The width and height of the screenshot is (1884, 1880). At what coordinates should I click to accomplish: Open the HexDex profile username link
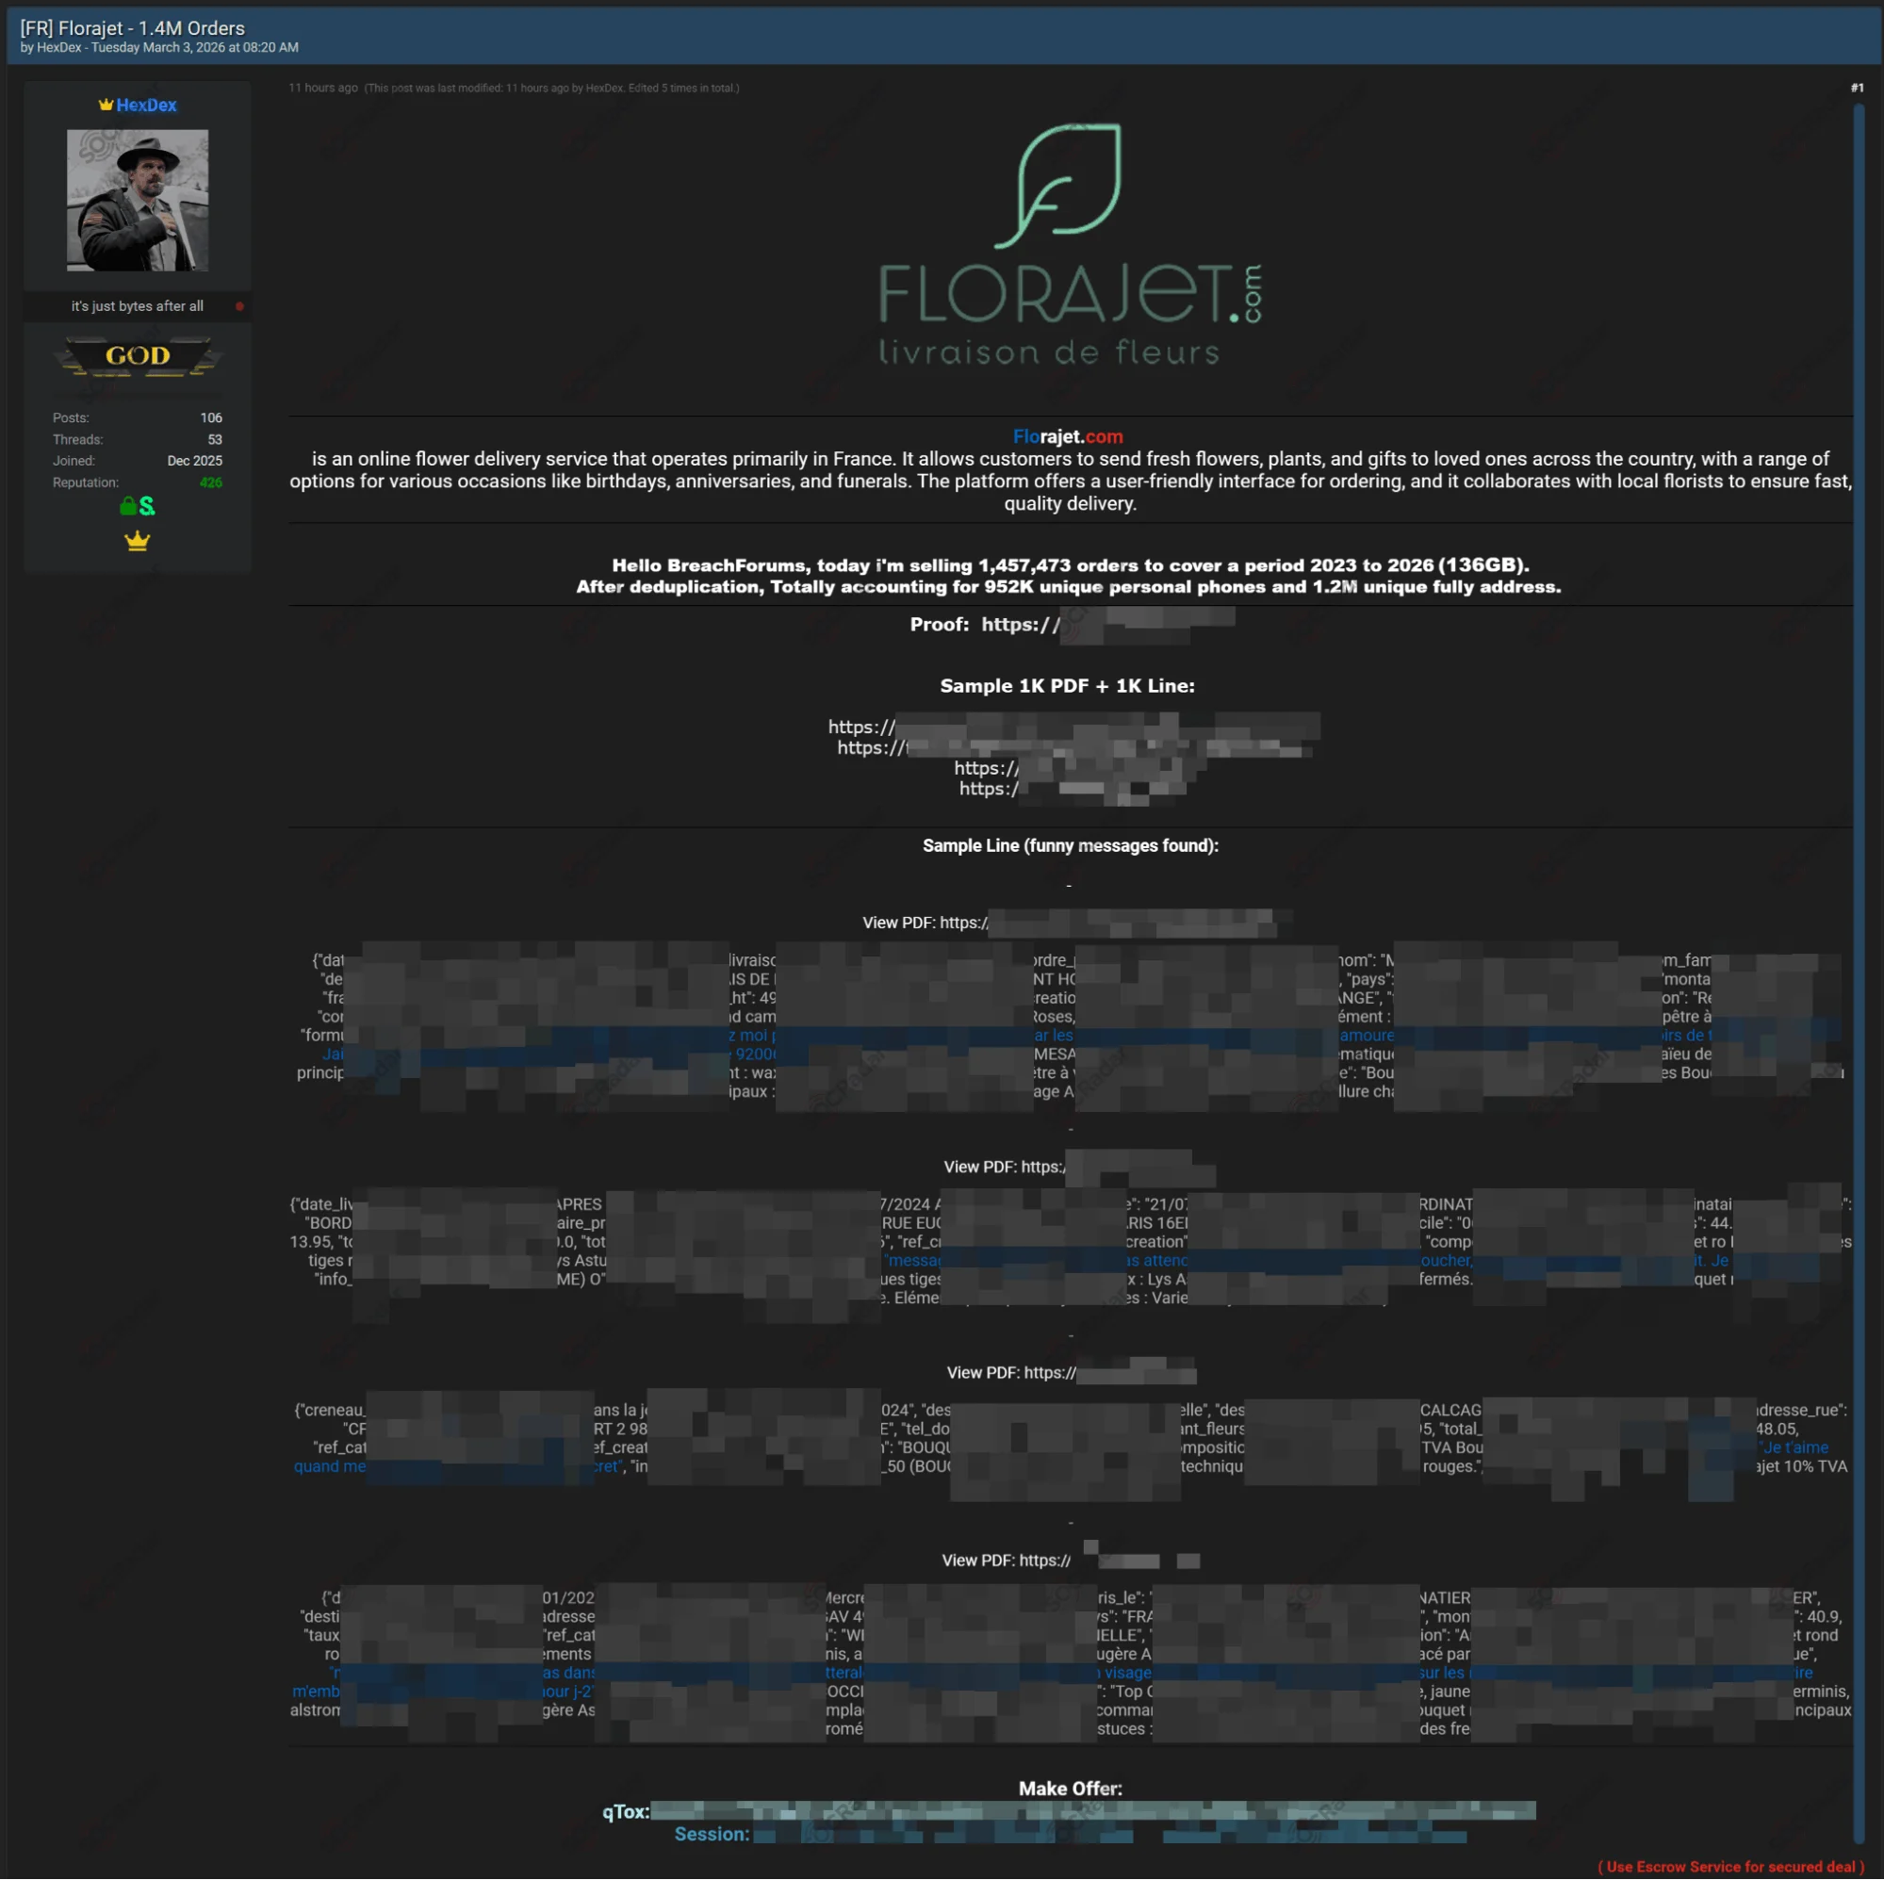tap(146, 105)
